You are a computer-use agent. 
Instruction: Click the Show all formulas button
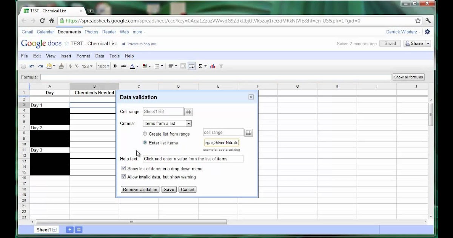point(408,77)
